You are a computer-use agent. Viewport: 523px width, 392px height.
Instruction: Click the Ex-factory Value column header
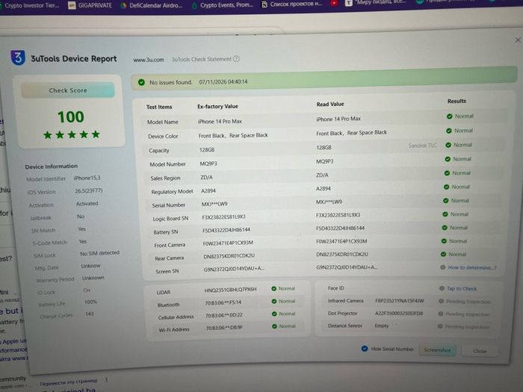coord(217,106)
